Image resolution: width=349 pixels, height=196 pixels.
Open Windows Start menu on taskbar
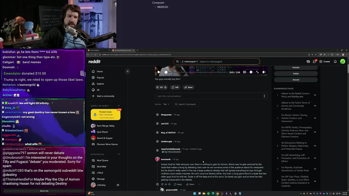194,194
